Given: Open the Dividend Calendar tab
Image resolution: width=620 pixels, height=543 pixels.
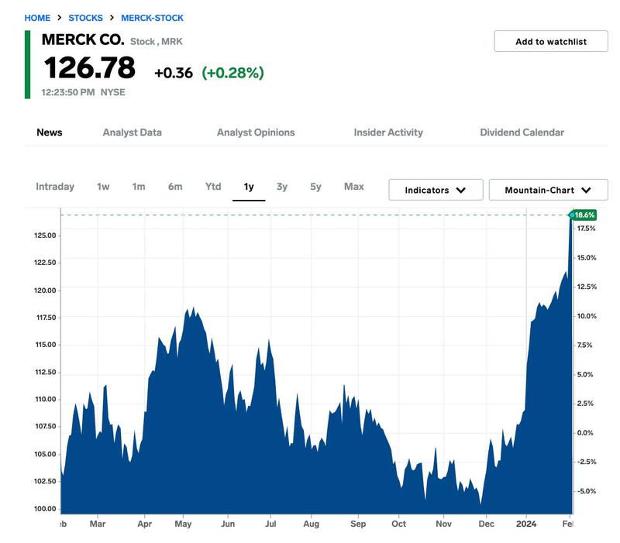Looking at the screenshot, I should pos(522,132).
